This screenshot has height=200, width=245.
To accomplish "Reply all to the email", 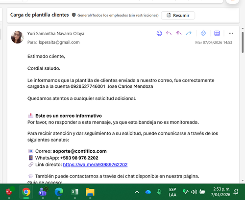I will tap(179, 33).
